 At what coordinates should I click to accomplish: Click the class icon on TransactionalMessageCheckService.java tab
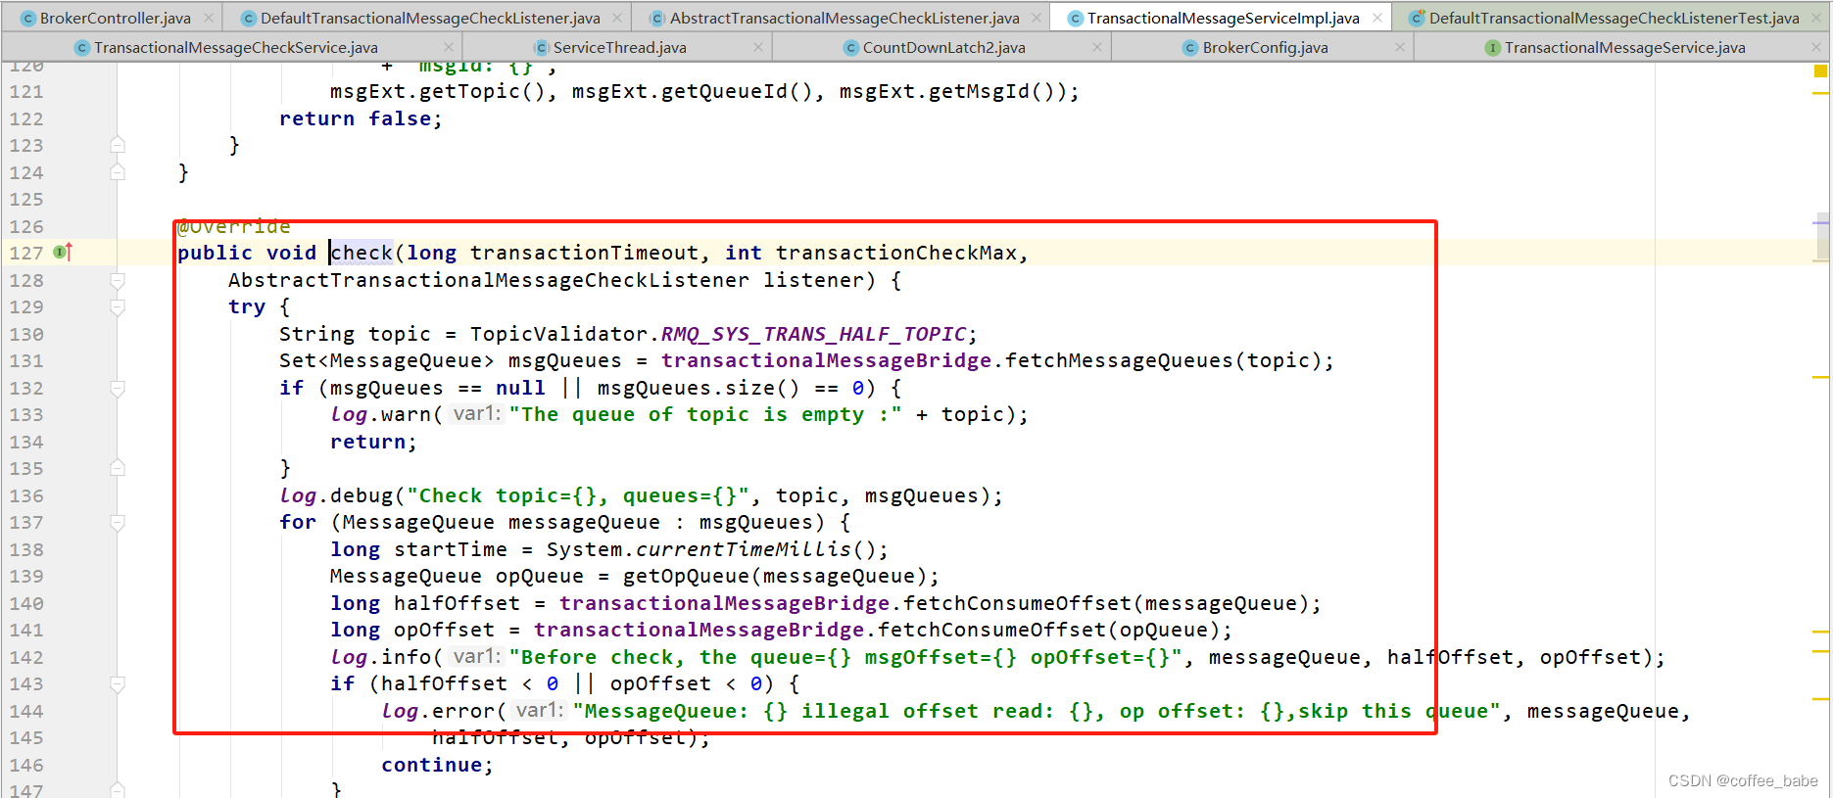pos(82,47)
